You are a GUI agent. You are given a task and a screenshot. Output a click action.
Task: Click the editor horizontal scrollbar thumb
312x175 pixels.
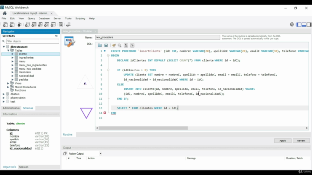coord(143,128)
